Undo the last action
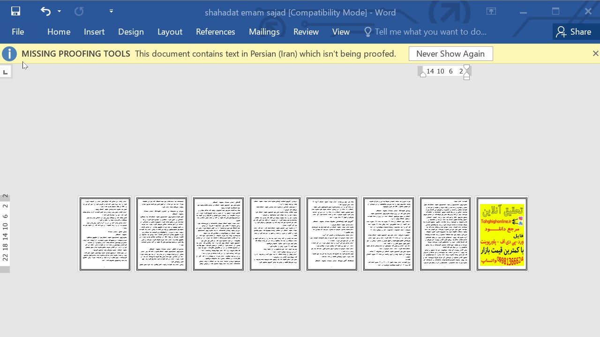The image size is (600, 337). (45, 11)
